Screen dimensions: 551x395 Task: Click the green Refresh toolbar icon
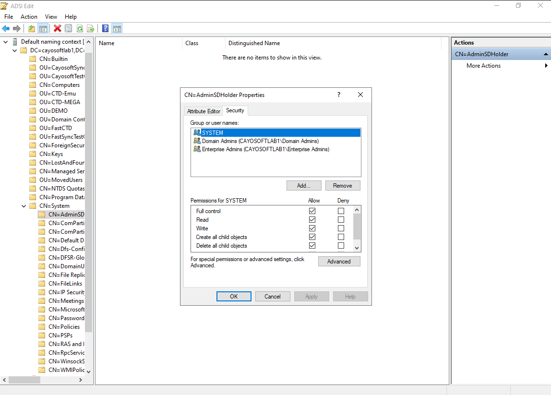pyautogui.click(x=79, y=28)
